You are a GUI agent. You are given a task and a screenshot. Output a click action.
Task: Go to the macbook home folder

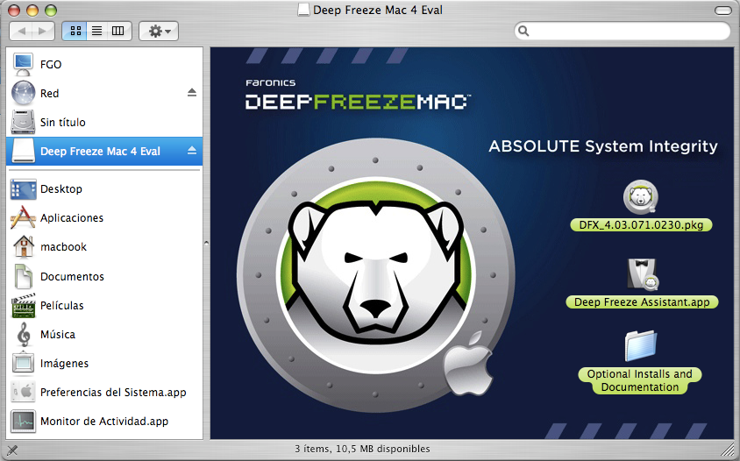click(x=104, y=247)
